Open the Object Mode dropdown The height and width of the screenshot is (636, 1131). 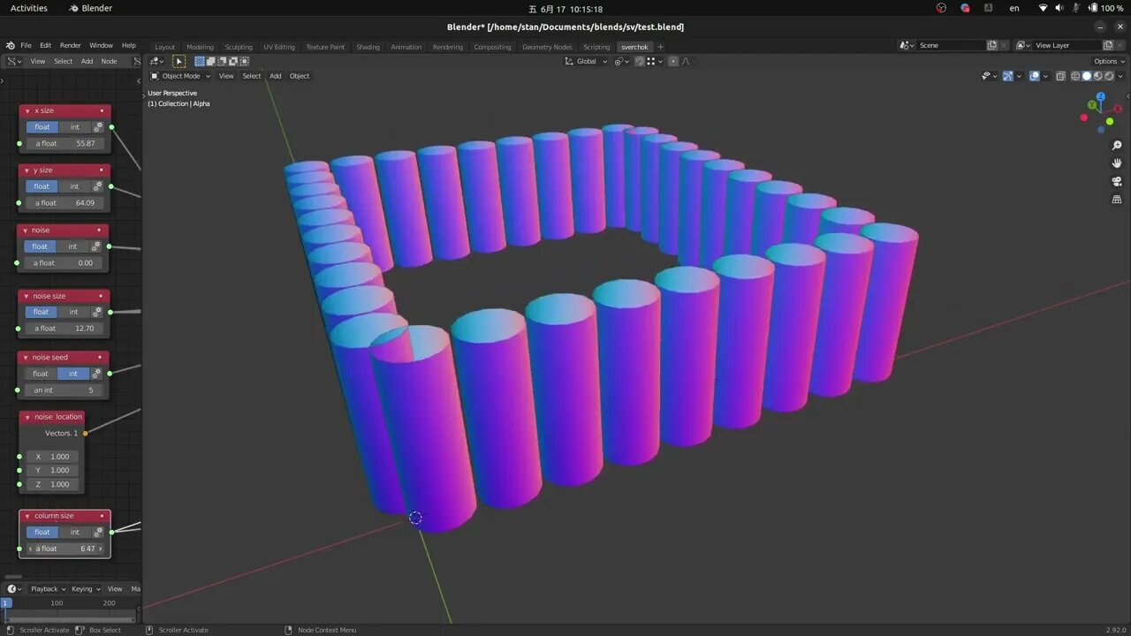pyautogui.click(x=180, y=76)
